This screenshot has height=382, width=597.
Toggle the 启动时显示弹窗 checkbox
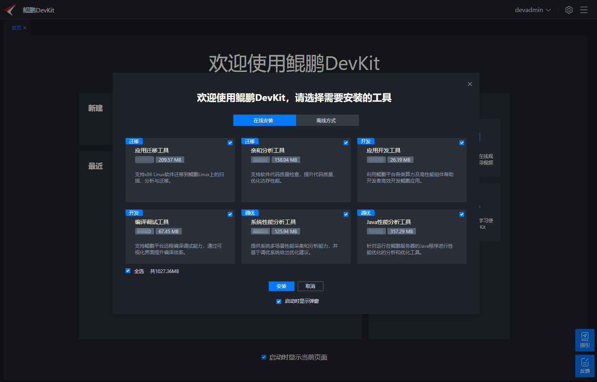click(279, 301)
